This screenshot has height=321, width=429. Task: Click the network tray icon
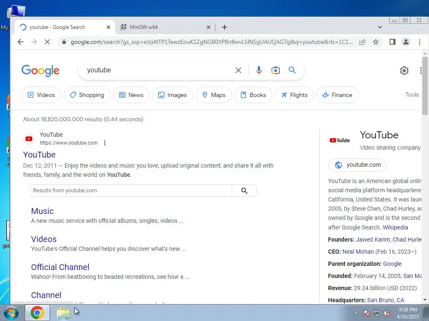(x=377, y=313)
